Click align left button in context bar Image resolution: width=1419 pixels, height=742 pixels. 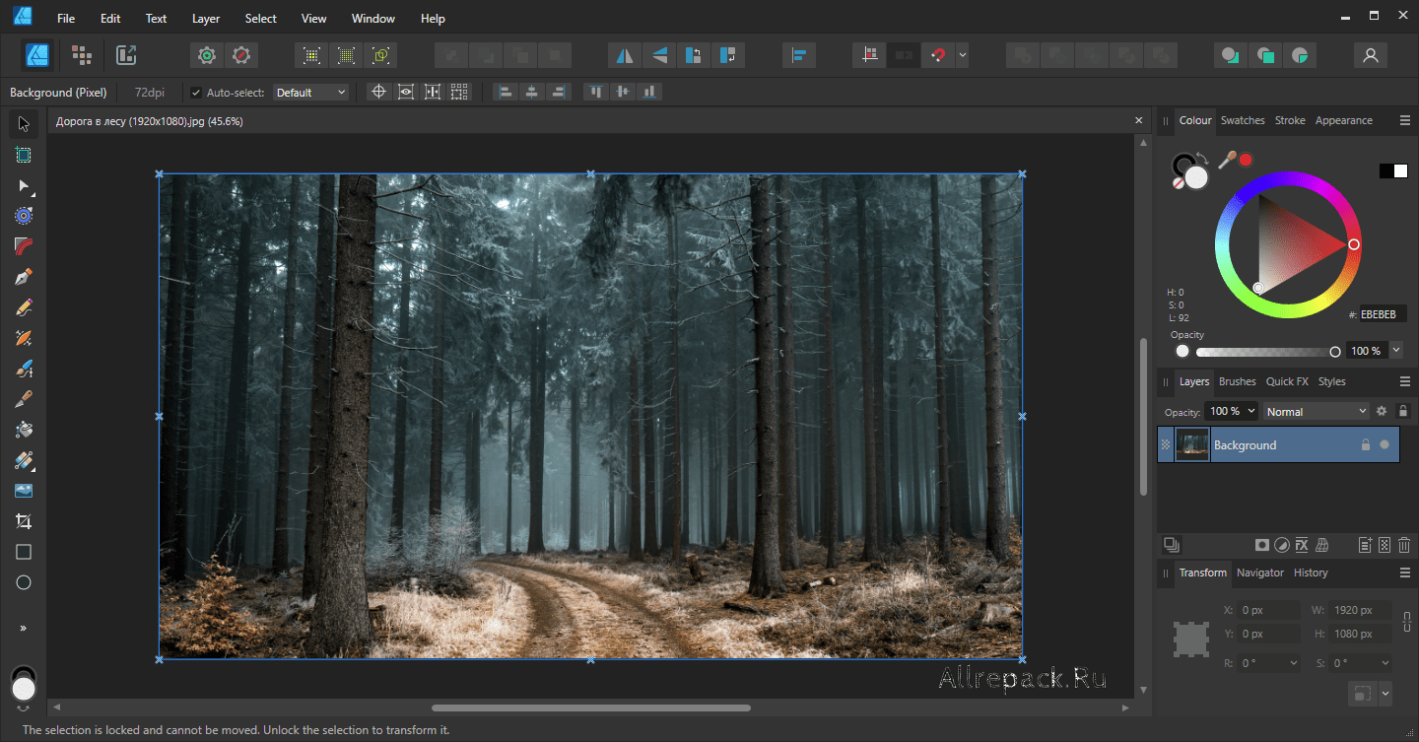pyautogui.click(x=506, y=93)
